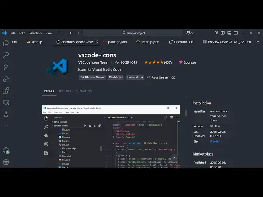
Task: Open the File menu
Action: pyautogui.click(x=13, y=33)
